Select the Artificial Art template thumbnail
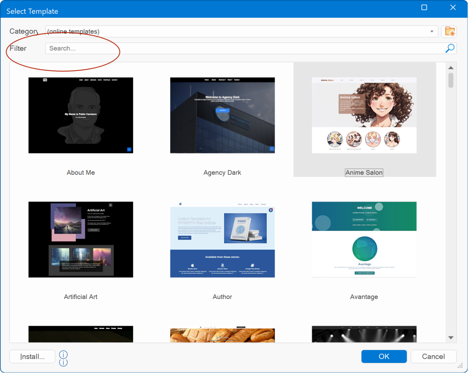 (x=81, y=240)
